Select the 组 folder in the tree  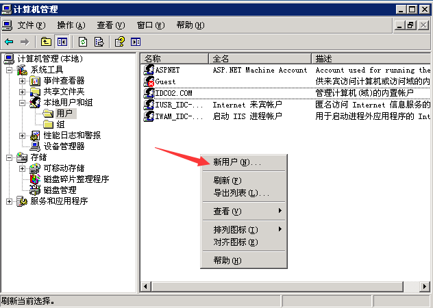60,125
